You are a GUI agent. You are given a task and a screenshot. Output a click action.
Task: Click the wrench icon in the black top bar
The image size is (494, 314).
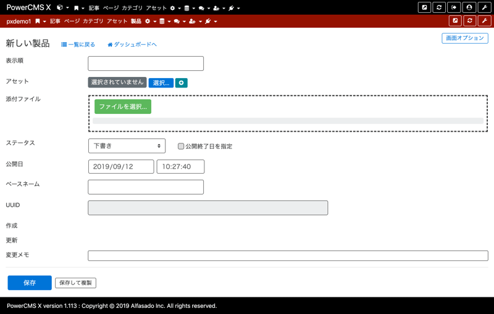coord(485,7)
